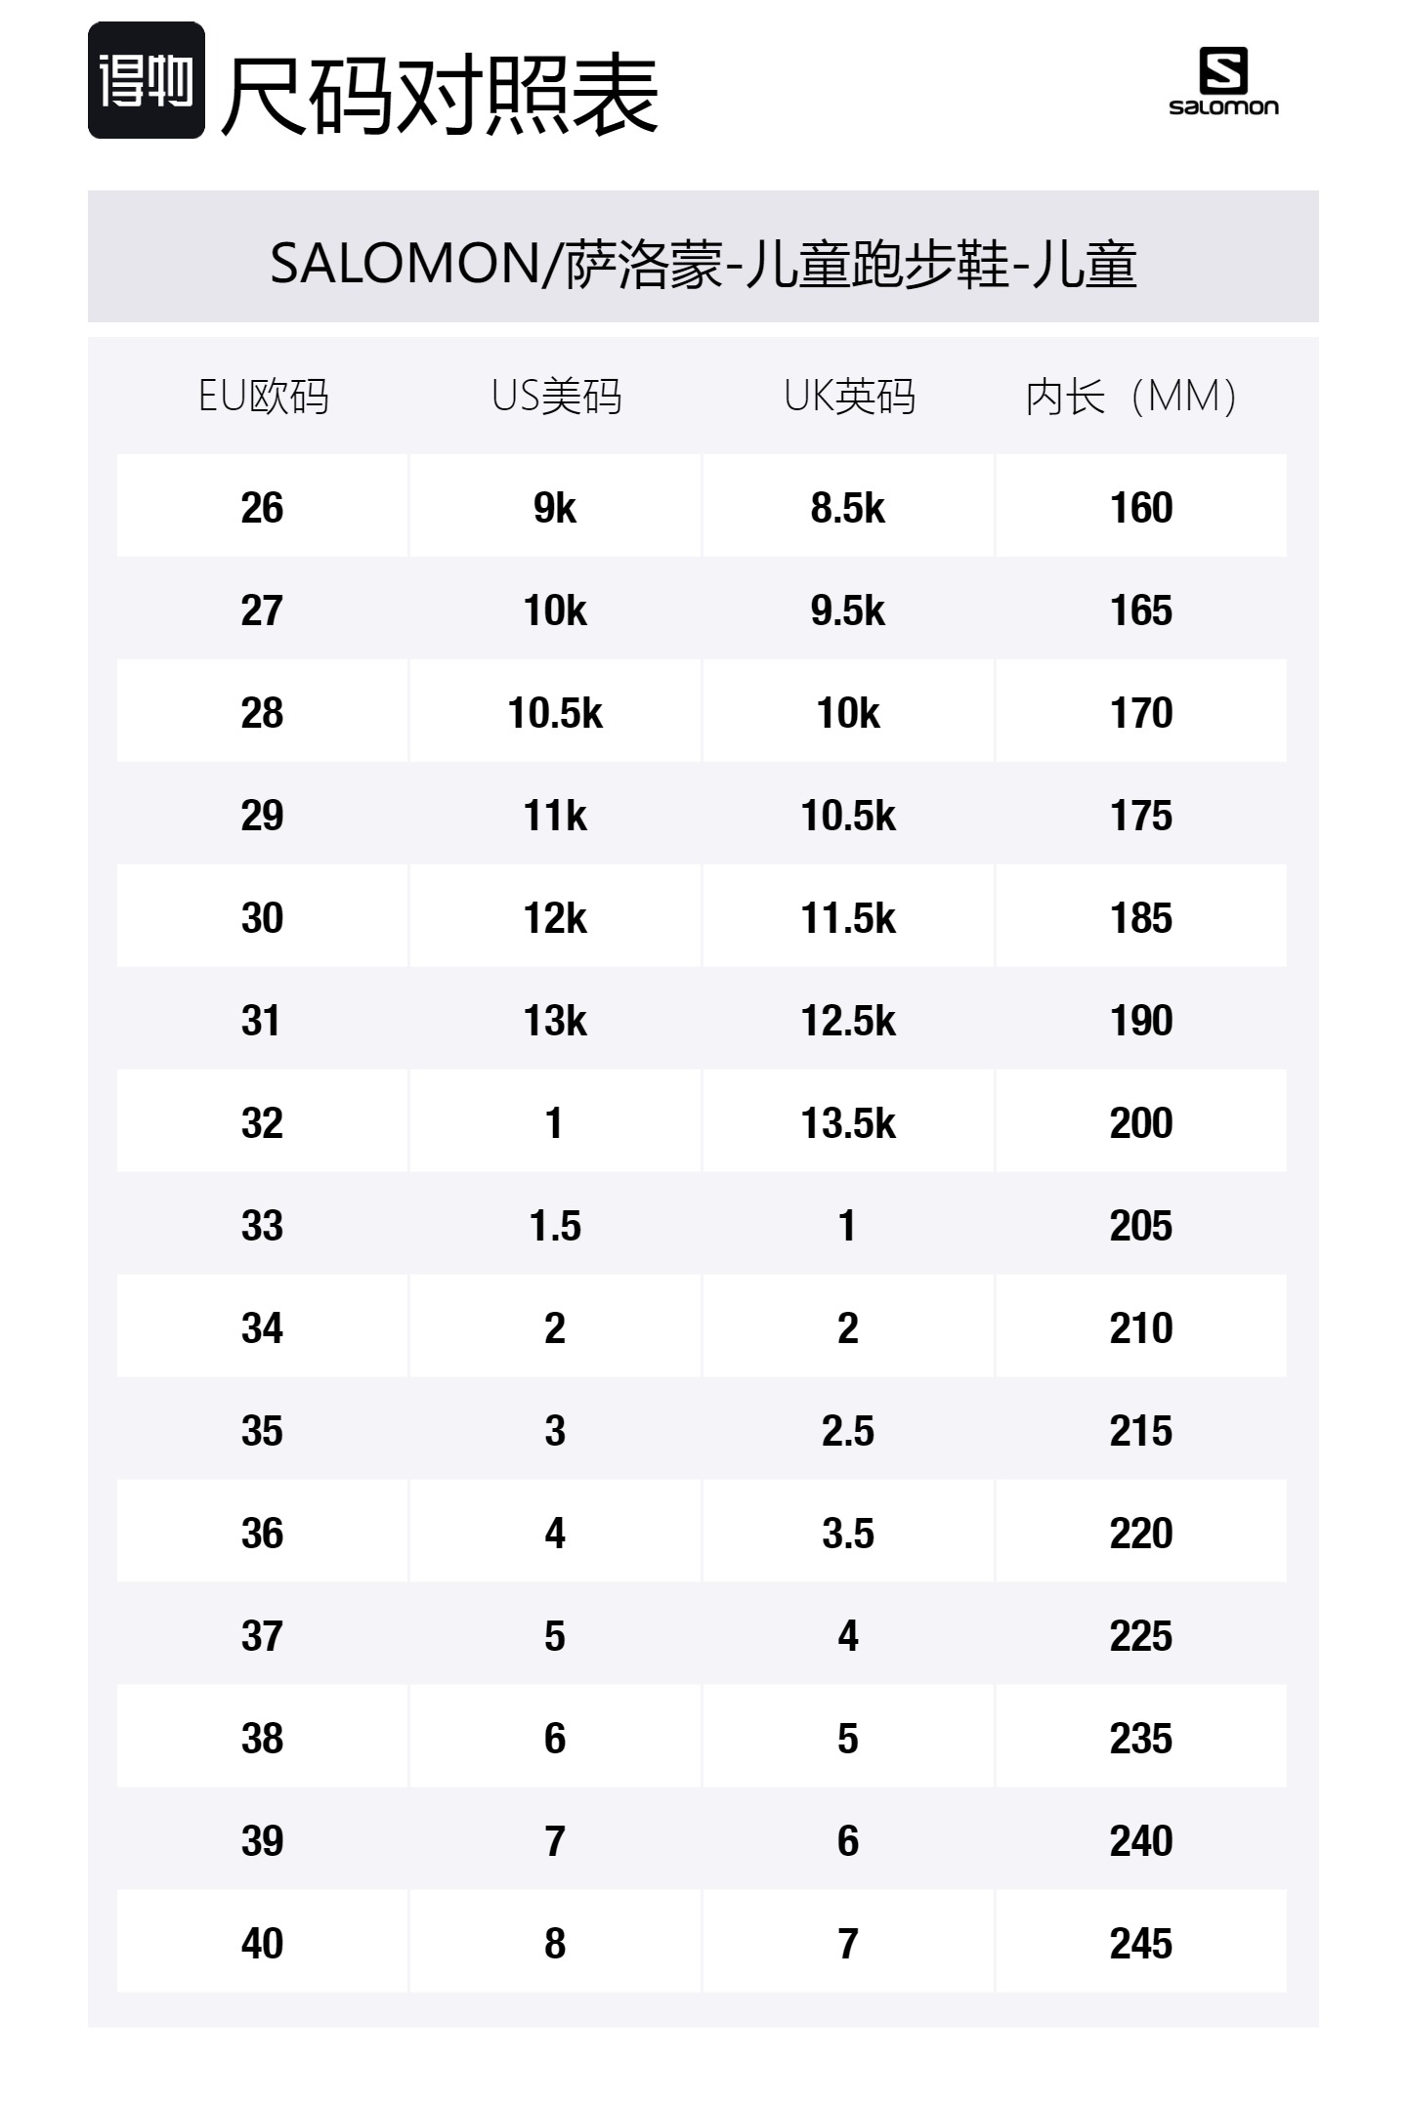Click the UK英码 column header

pos(849,397)
